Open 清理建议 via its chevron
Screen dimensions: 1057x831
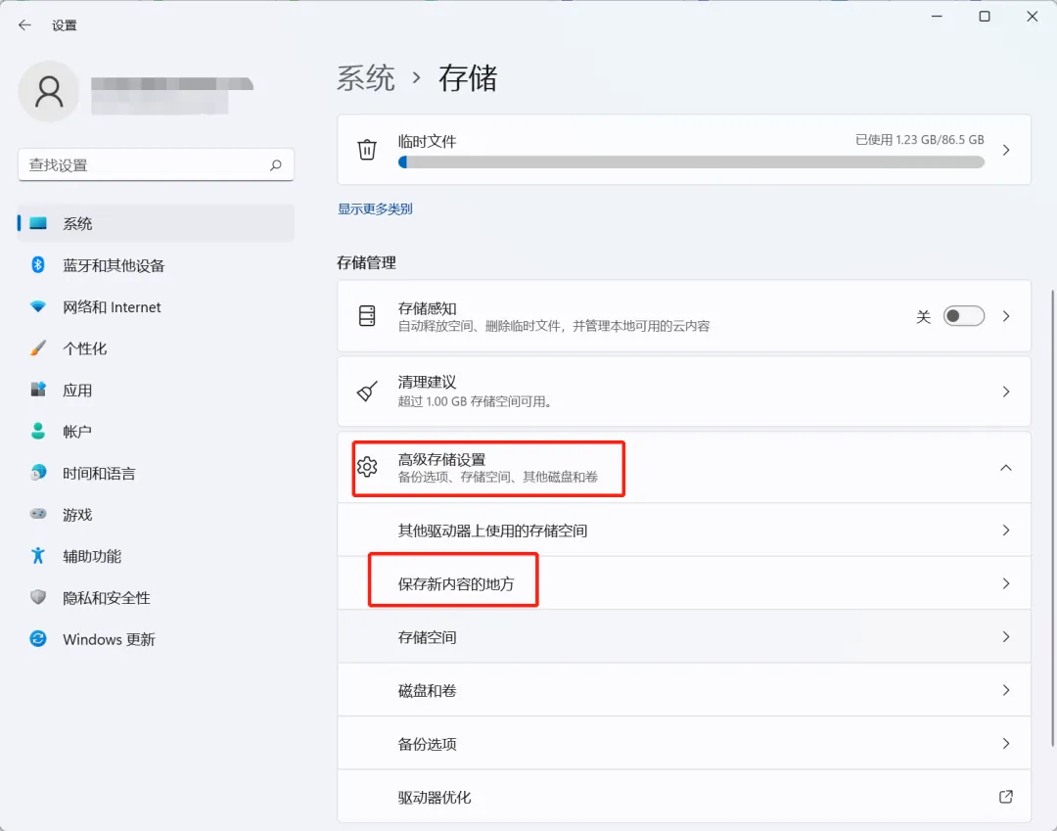[x=1006, y=392]
